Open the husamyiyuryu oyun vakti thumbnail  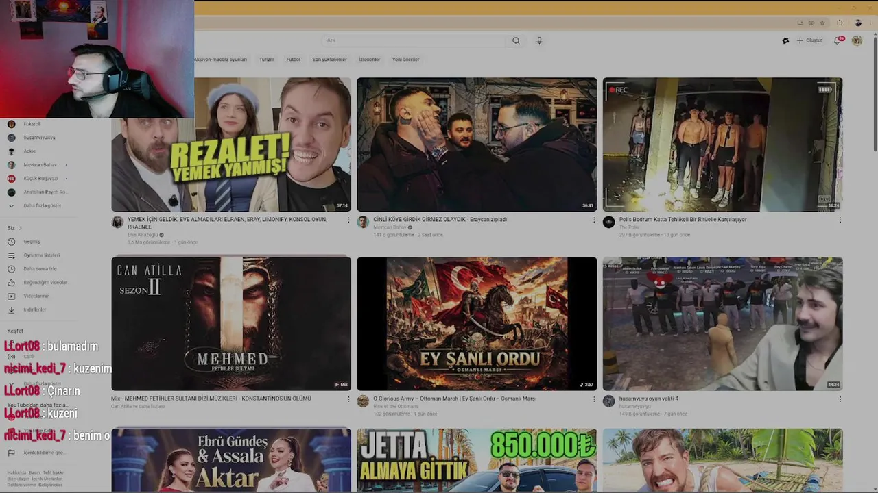[x=722, y=323]
